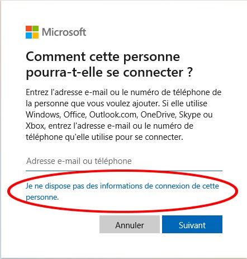
Task: Click the green square of the Microsoft logo
Action: pos(36,29)
